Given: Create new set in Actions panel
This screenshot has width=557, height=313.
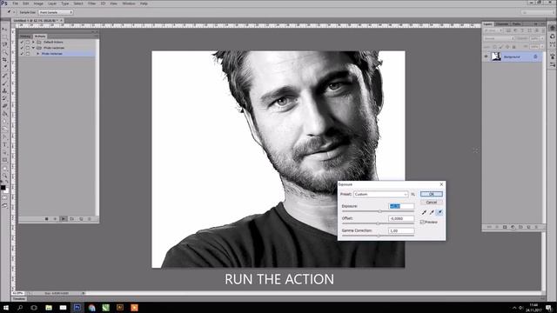Looking at the screenshot, I should 72,219.
